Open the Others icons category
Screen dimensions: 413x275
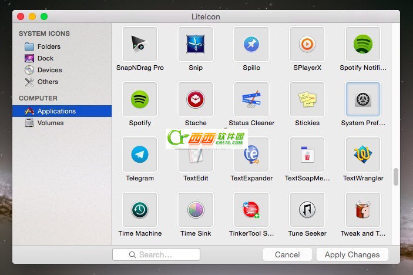[62, 82]
